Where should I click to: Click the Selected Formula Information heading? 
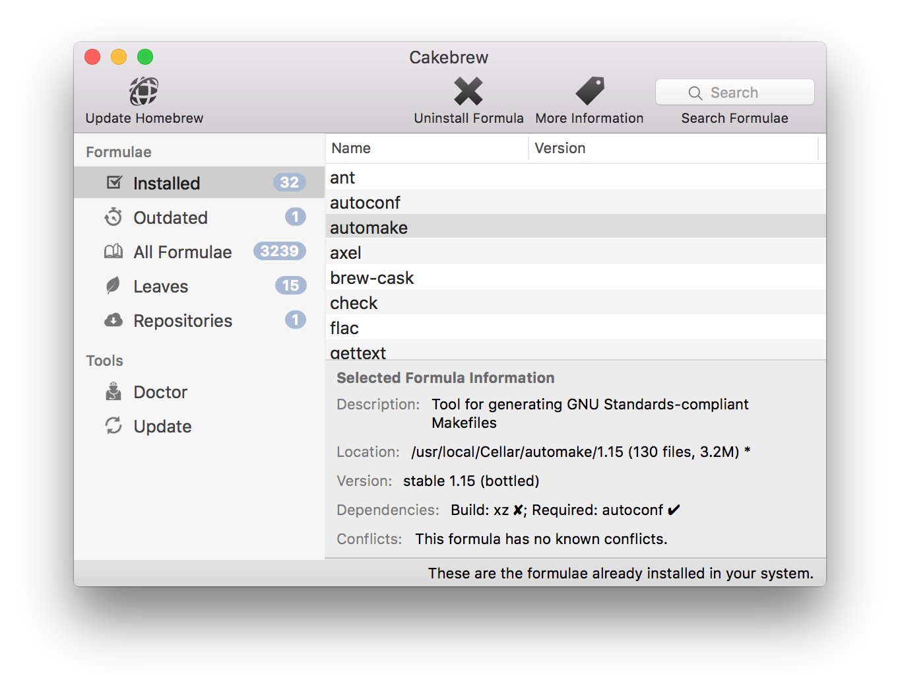[445, 378]
